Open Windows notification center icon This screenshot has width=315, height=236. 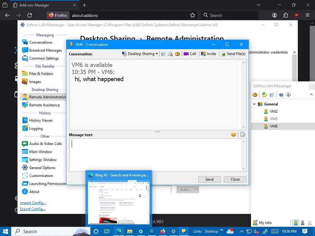point(305,231)
